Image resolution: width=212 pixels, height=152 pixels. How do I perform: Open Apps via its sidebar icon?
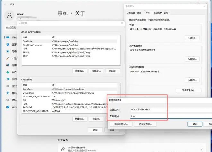(x=8, y=65)
